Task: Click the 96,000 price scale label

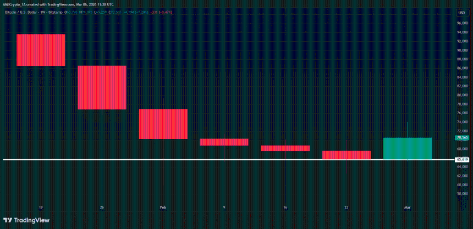Action: [x=461, y=23]
